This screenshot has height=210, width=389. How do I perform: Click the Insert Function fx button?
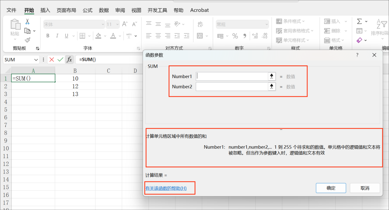[69, 60]
